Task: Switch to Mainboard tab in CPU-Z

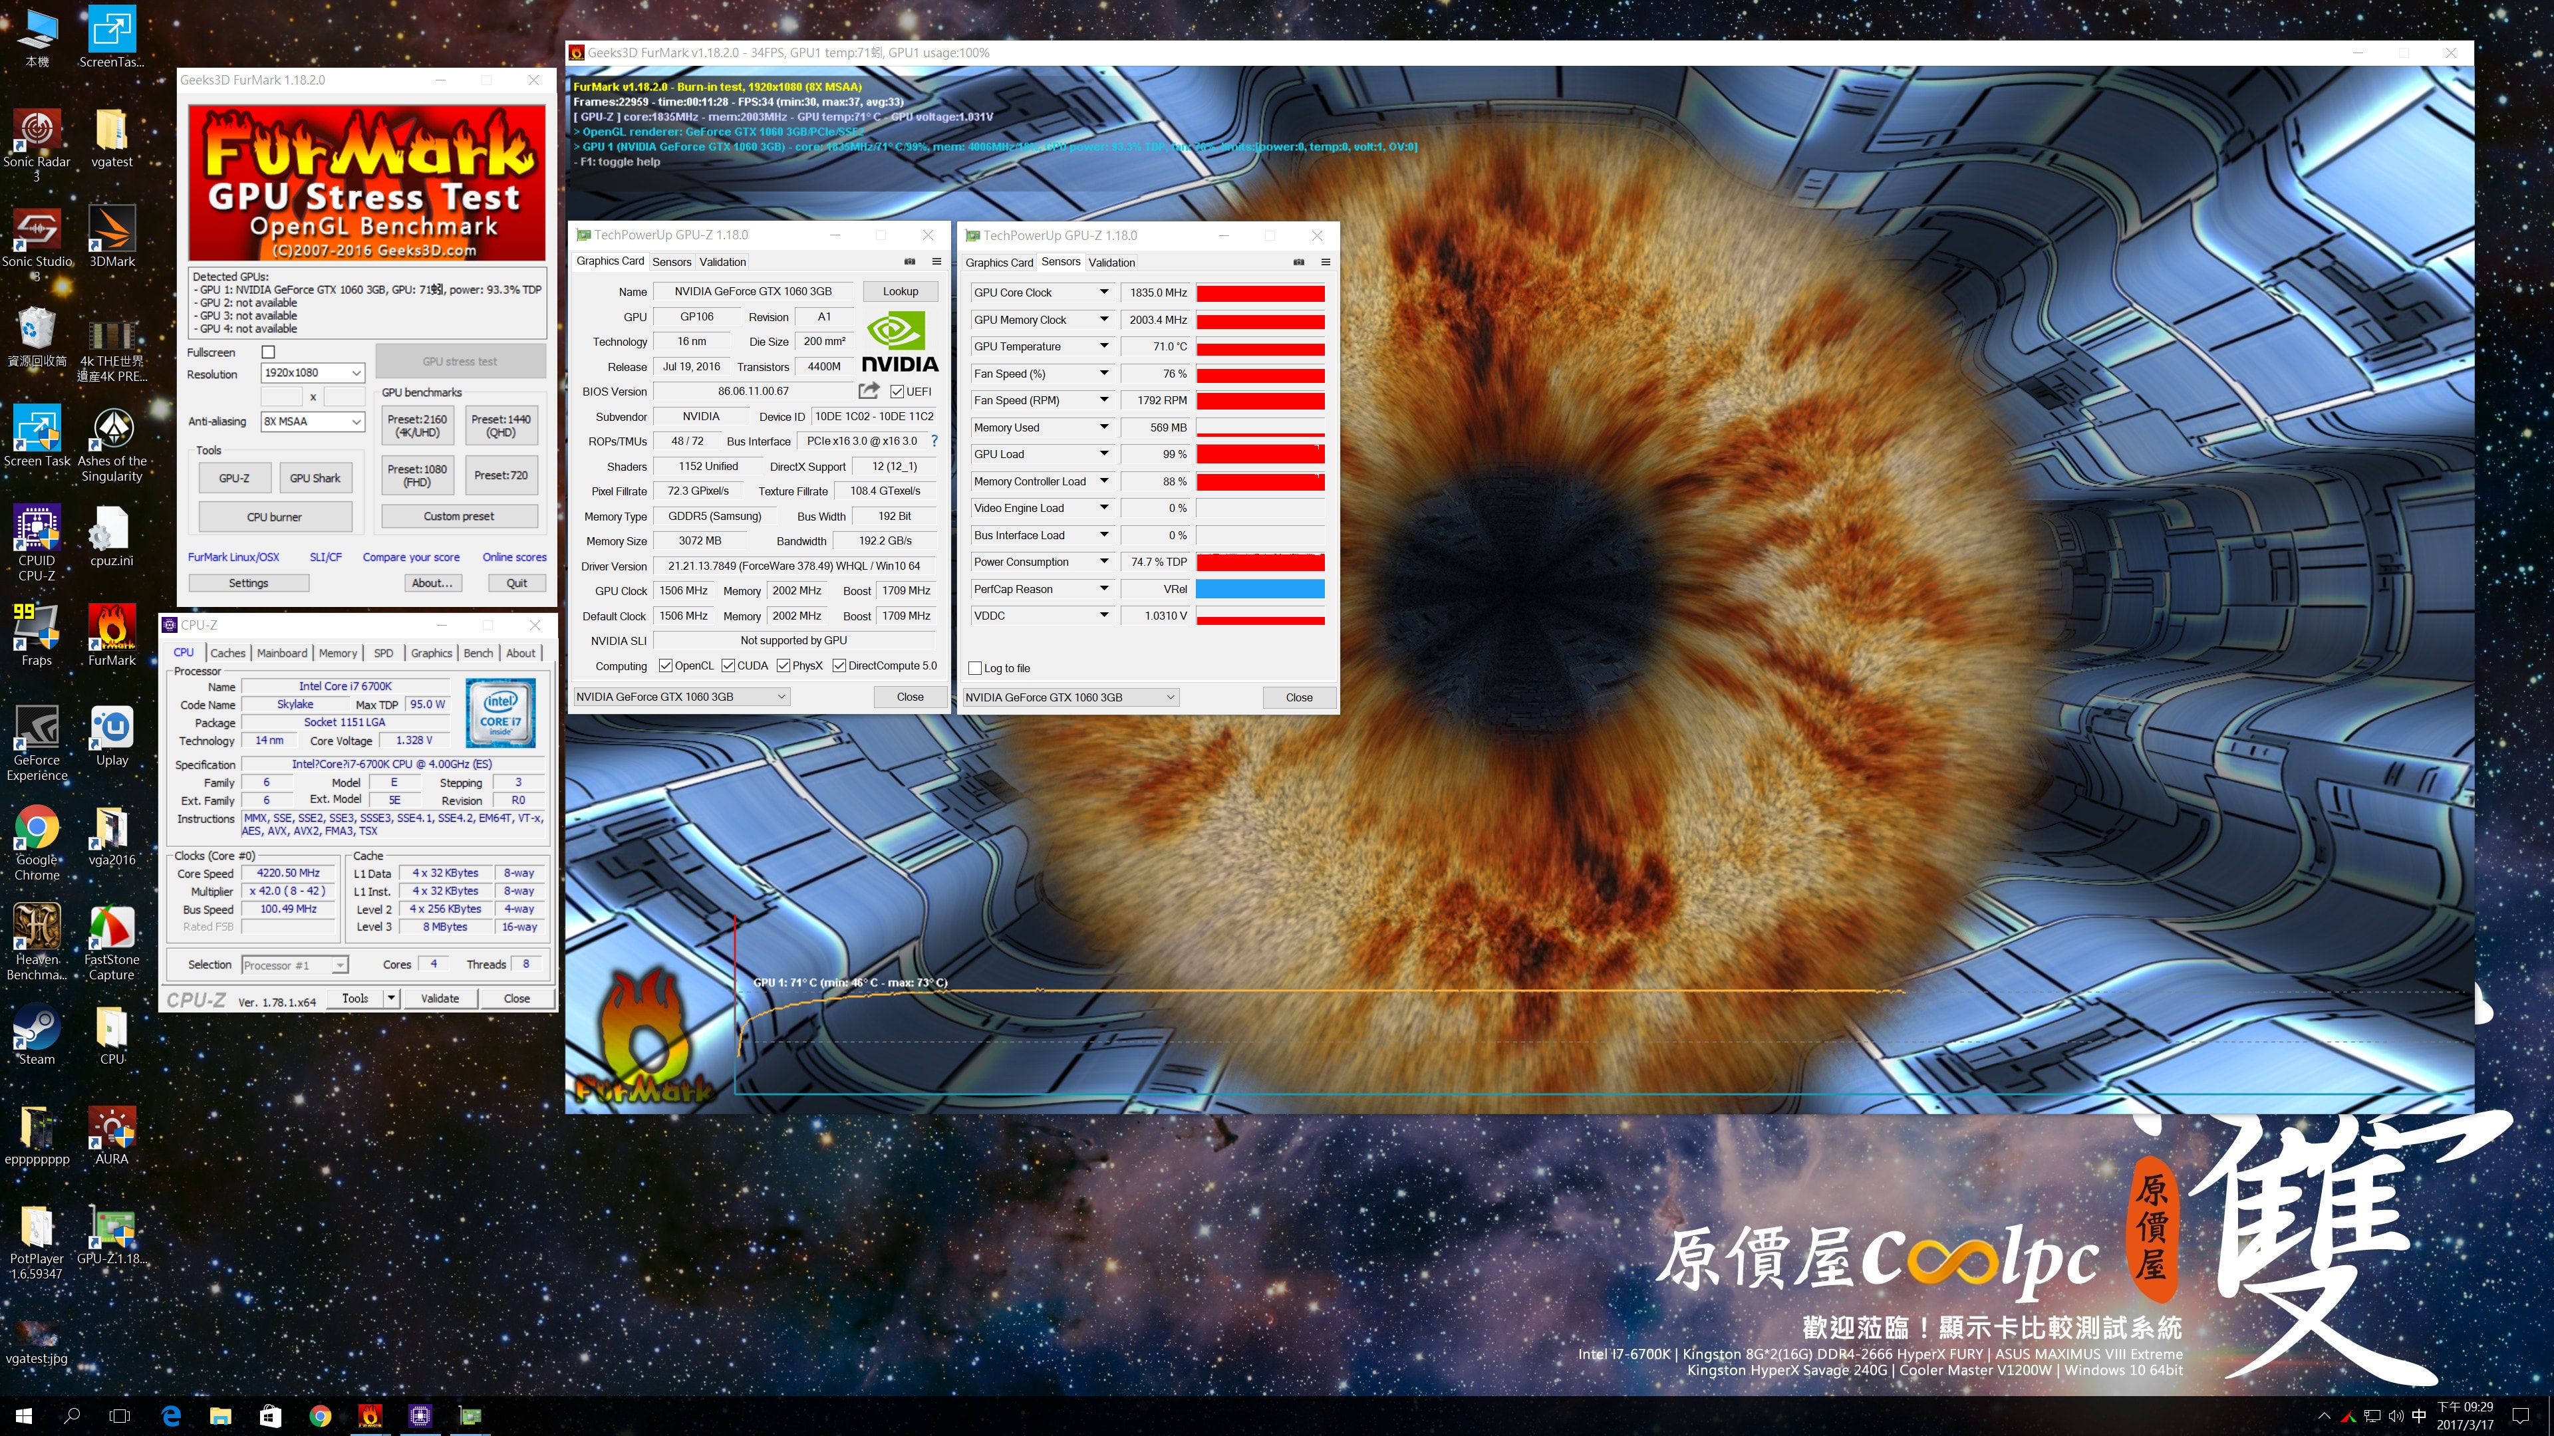Action: click(281, 653)
